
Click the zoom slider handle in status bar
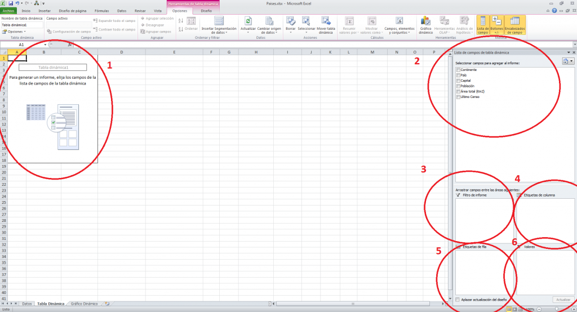pyautogui.click(x=557, y=309)
